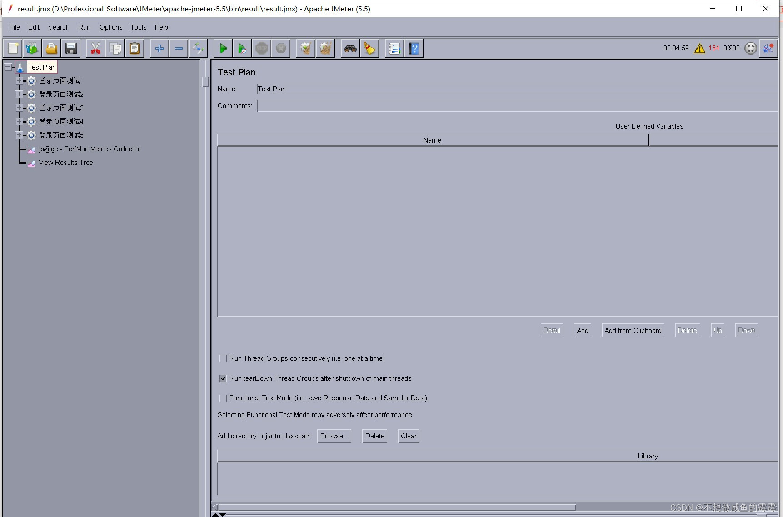Viewport: 783px width, 517px height.
Task: Click the Browse button for classpath
Action: pyautogui.click(x=334, y=436)
